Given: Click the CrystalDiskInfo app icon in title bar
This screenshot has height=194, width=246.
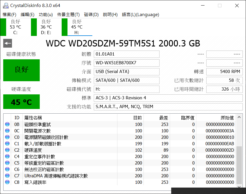Looking at the screenshot, I should [x=6, y=6].
